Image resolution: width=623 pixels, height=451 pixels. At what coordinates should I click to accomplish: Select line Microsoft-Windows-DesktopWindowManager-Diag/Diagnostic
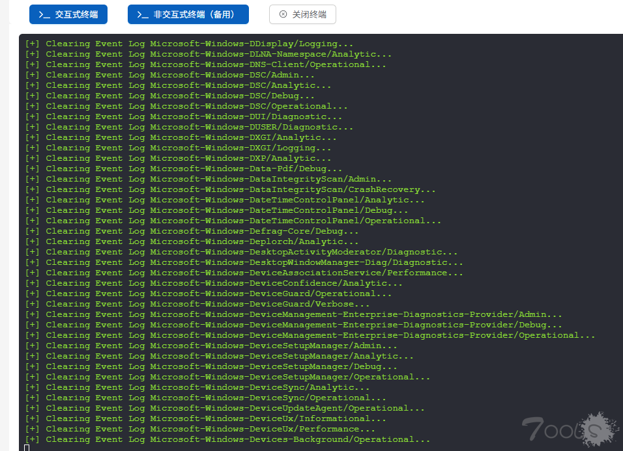click(x=244, y=262)
